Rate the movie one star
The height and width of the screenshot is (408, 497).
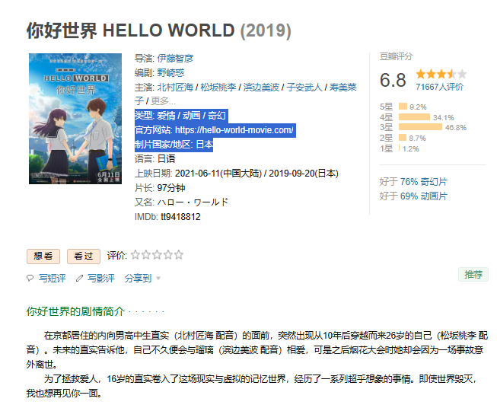(135, 255)
